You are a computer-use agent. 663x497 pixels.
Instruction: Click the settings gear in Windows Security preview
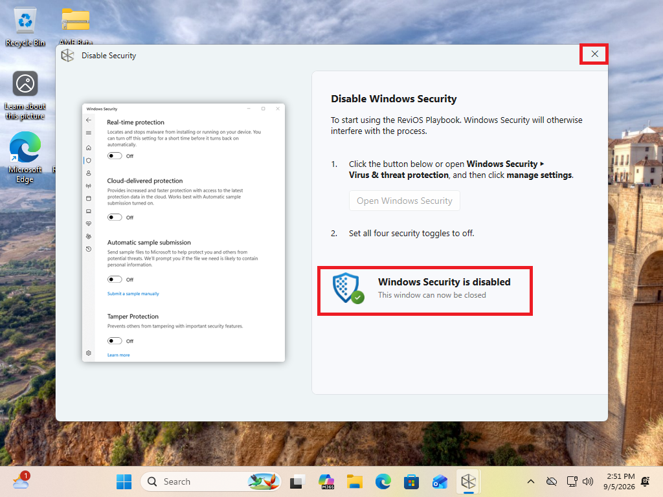click(88, 353)
